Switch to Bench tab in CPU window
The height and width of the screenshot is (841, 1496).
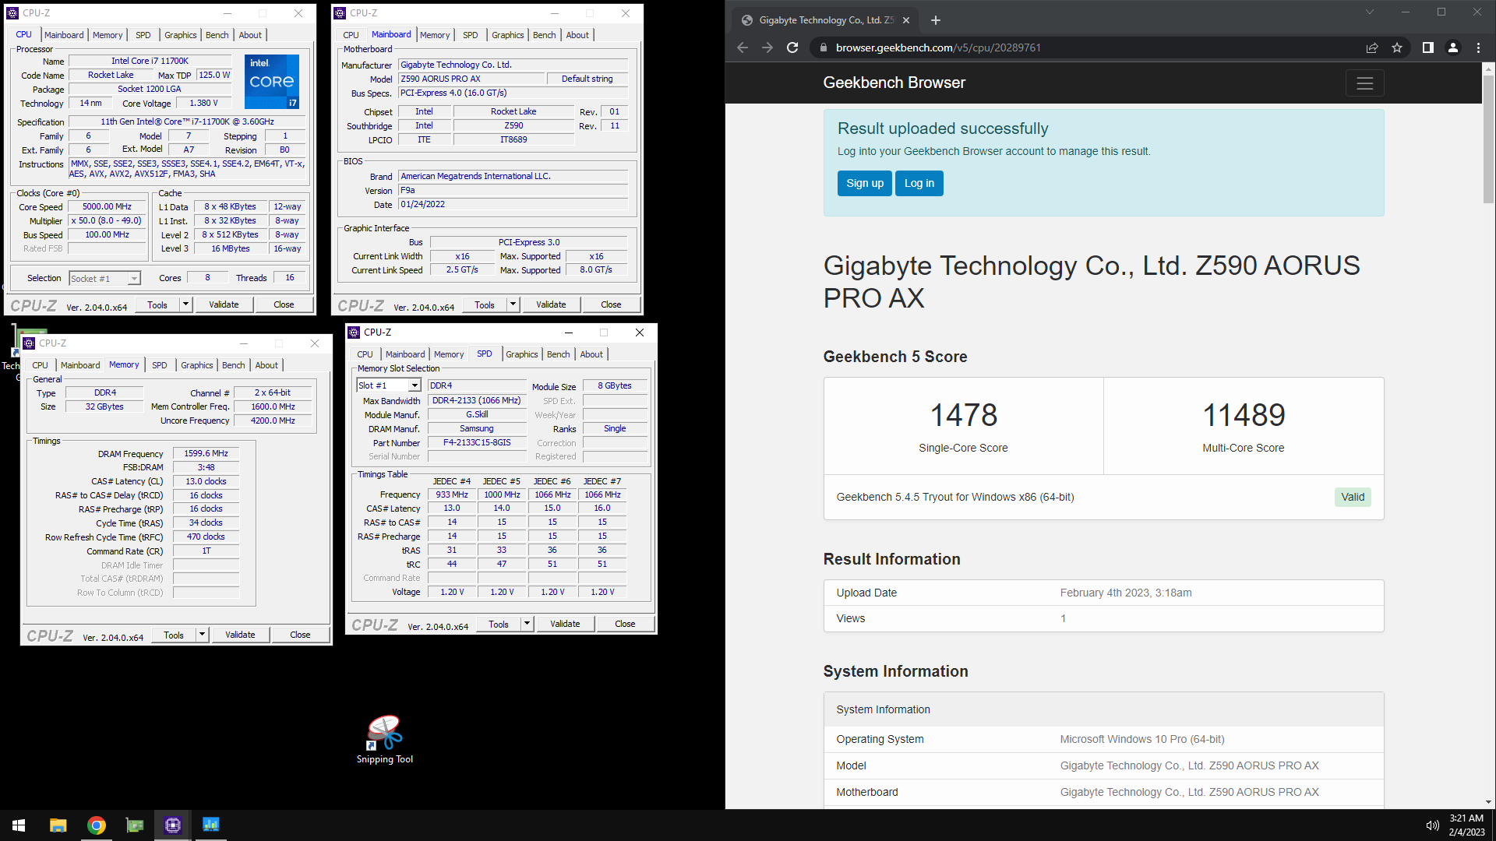[x=217, y=35]
